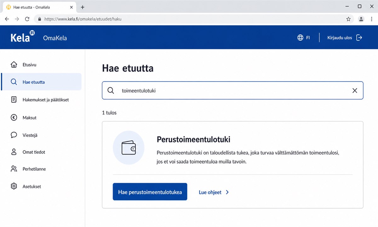Click the Etusivu house icon
Screen dimensions: 378x227
click(14, 65)
